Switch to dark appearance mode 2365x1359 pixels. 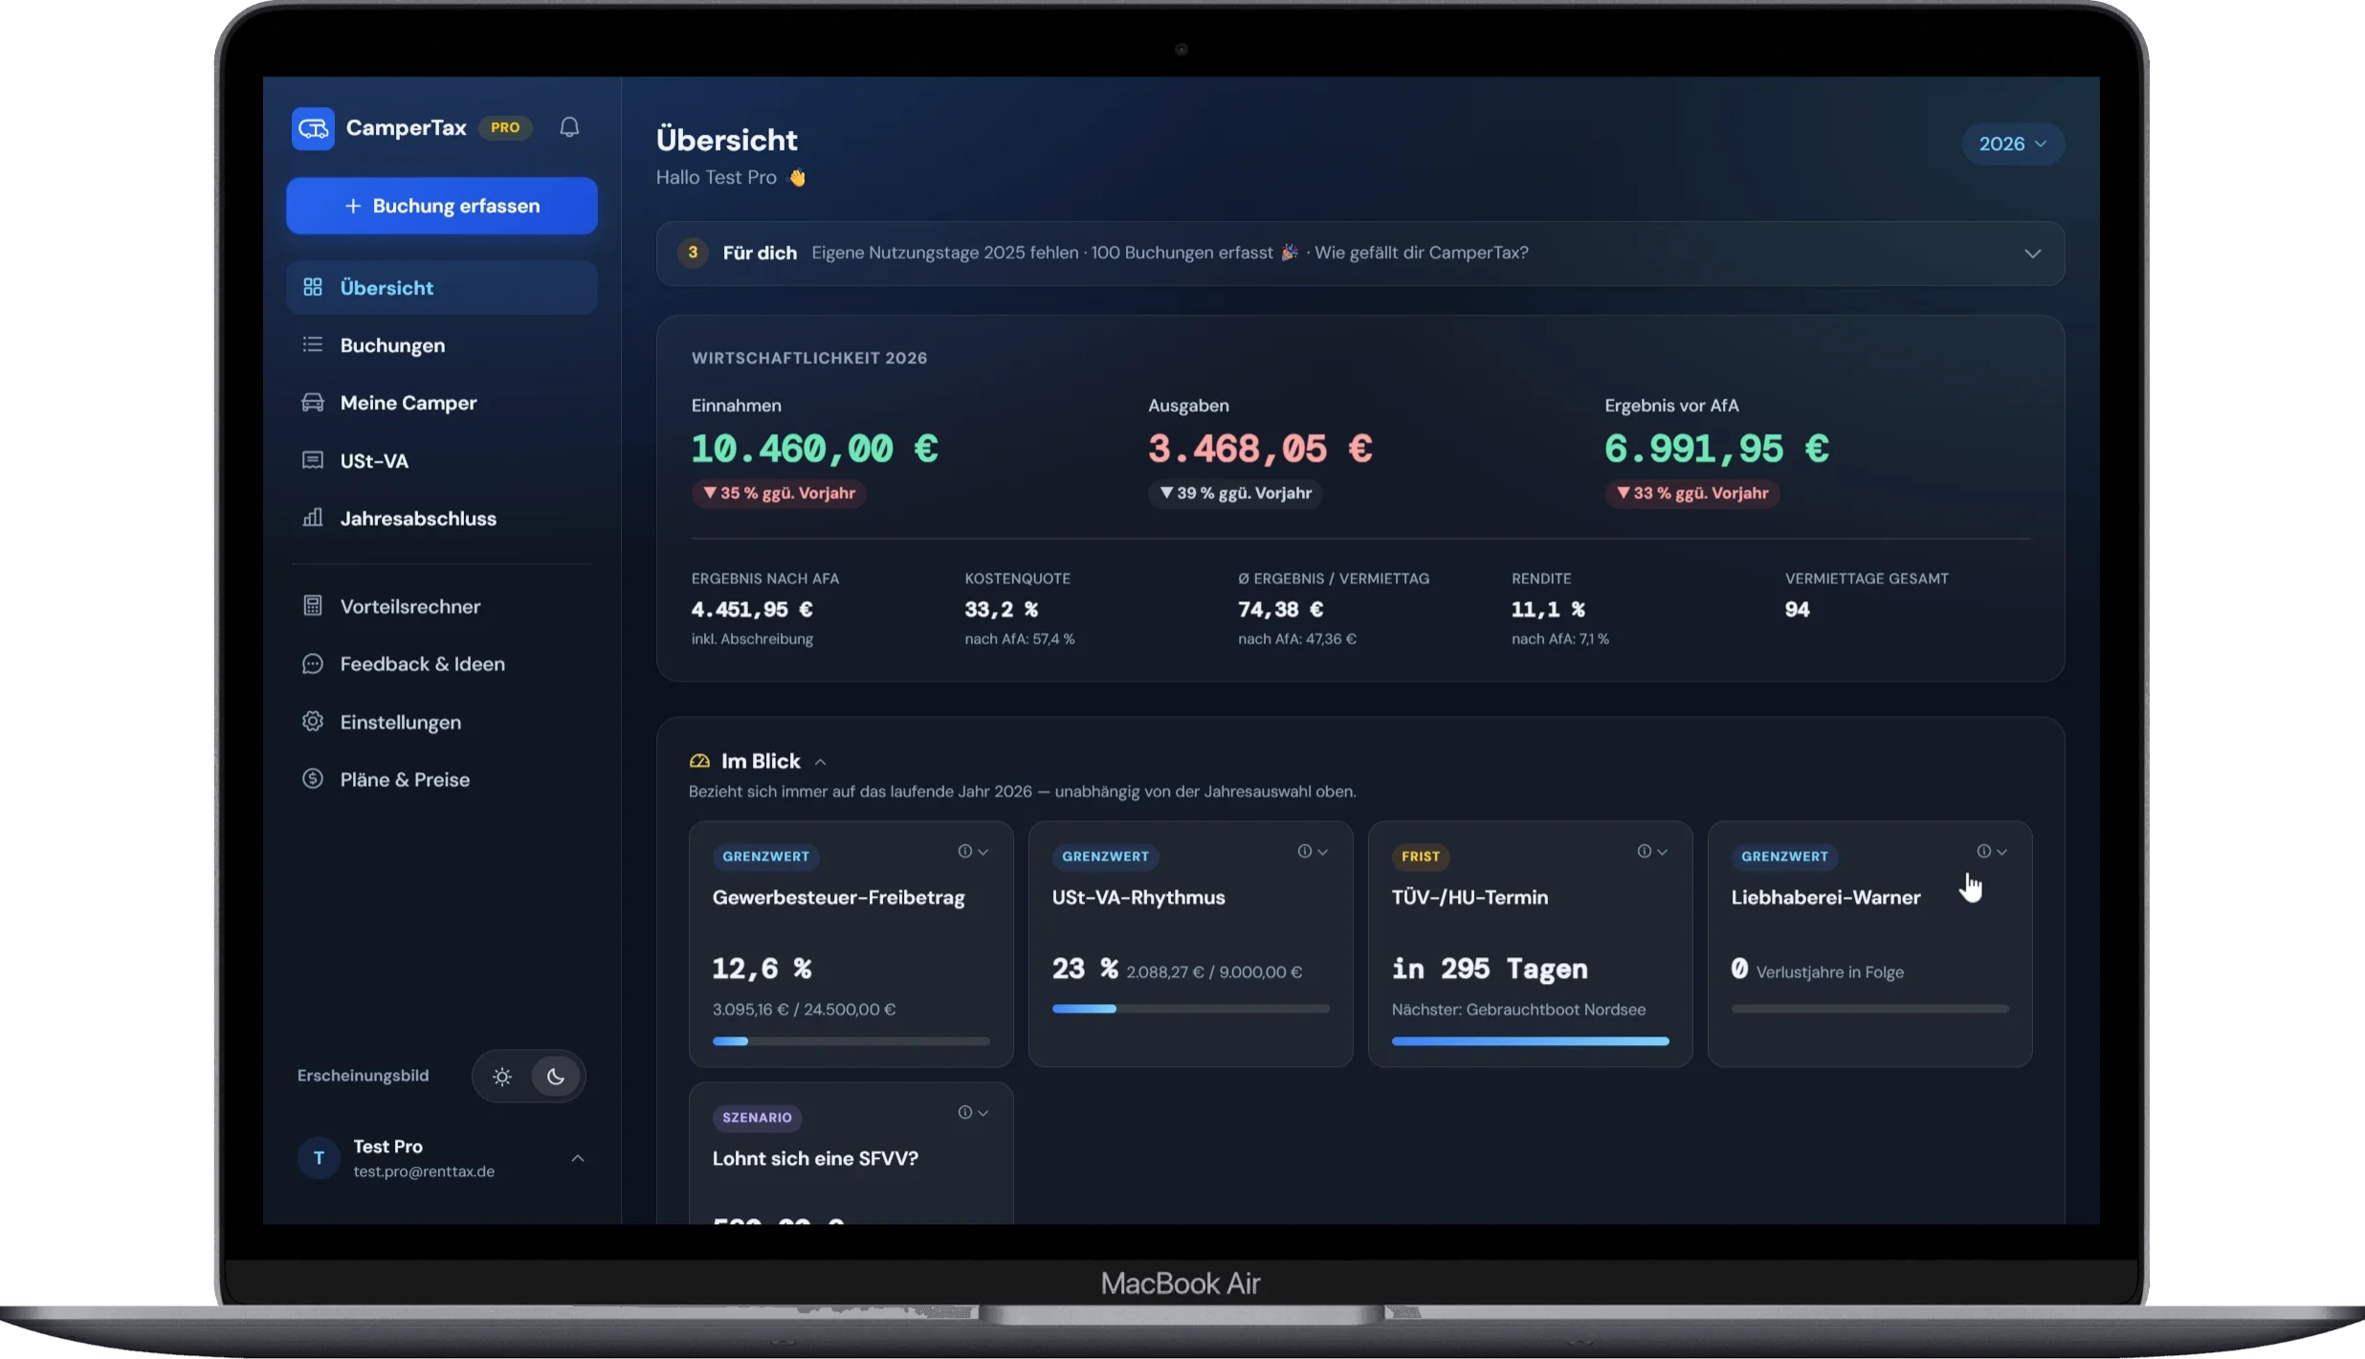pos(556,1077)
